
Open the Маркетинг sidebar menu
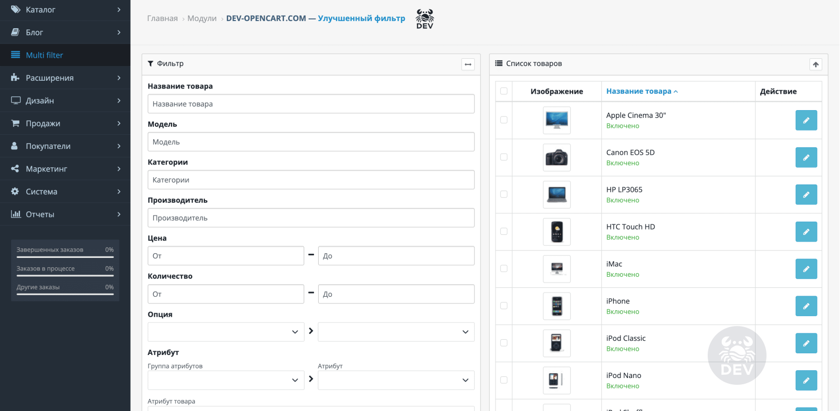(x=65, y=169)
